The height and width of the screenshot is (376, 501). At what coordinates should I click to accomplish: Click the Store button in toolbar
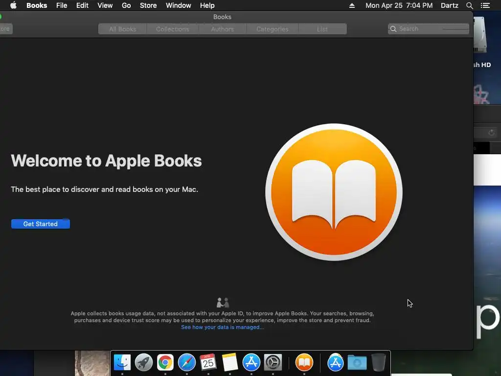coord(5,29)
